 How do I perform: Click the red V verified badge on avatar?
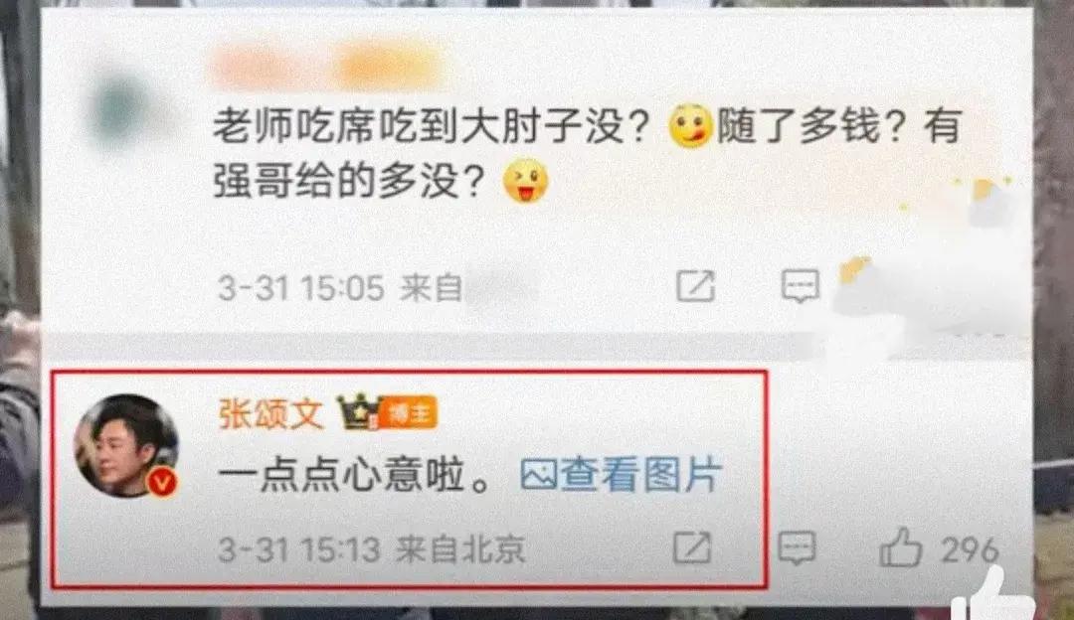162,483
